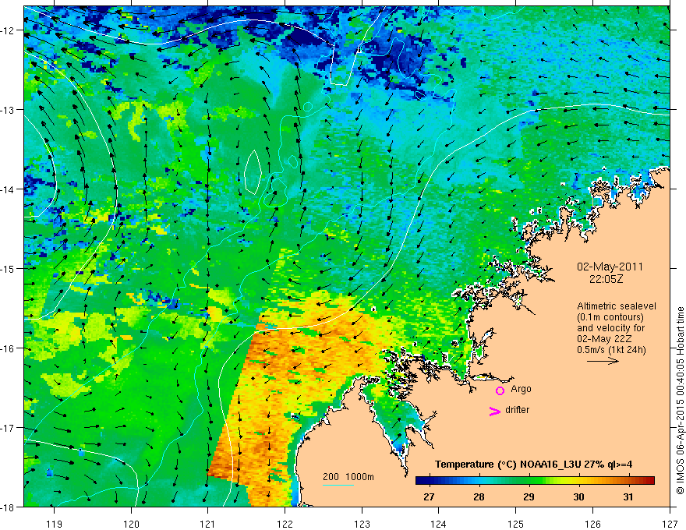Click the temperature color scale bar

coord(535,480)
